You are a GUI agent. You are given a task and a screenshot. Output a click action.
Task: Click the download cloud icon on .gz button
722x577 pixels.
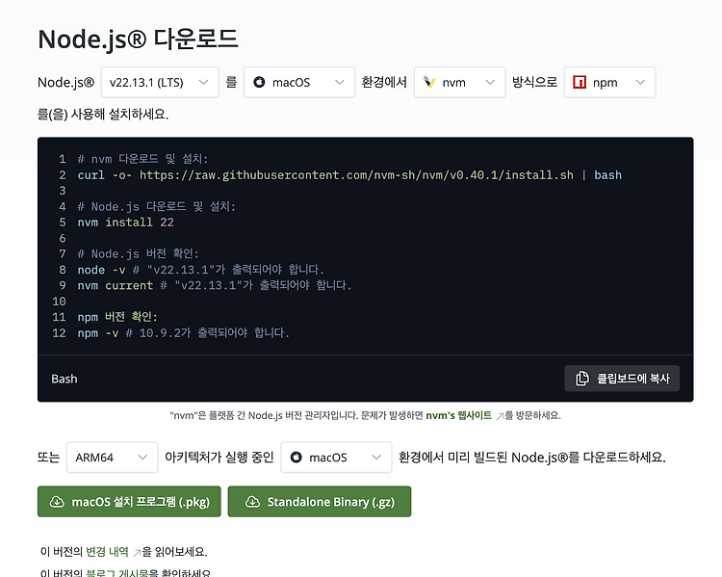click(x=252, y=502)
